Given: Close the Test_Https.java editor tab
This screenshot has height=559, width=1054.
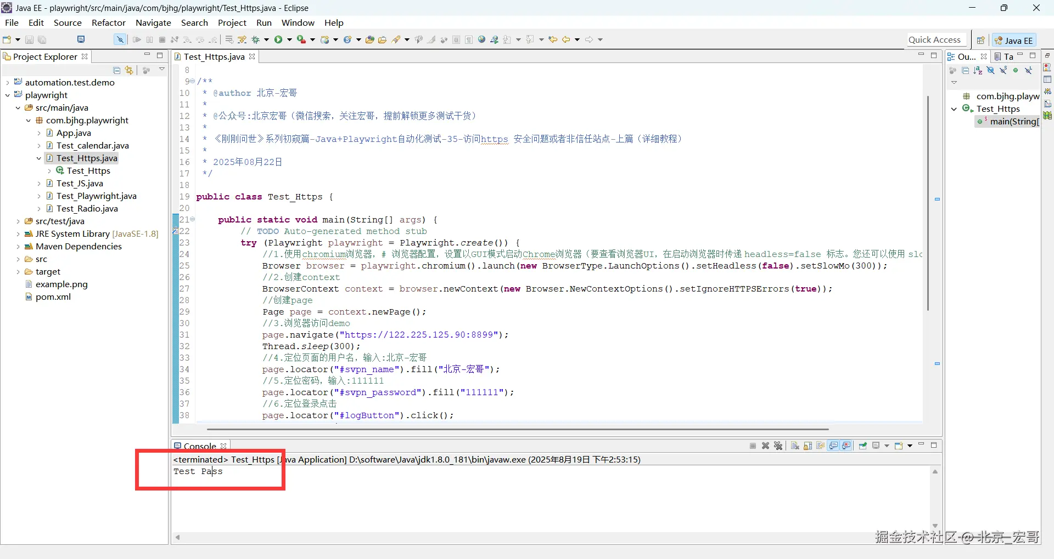Looking at the screenshot, I should (x=252, y=56).
